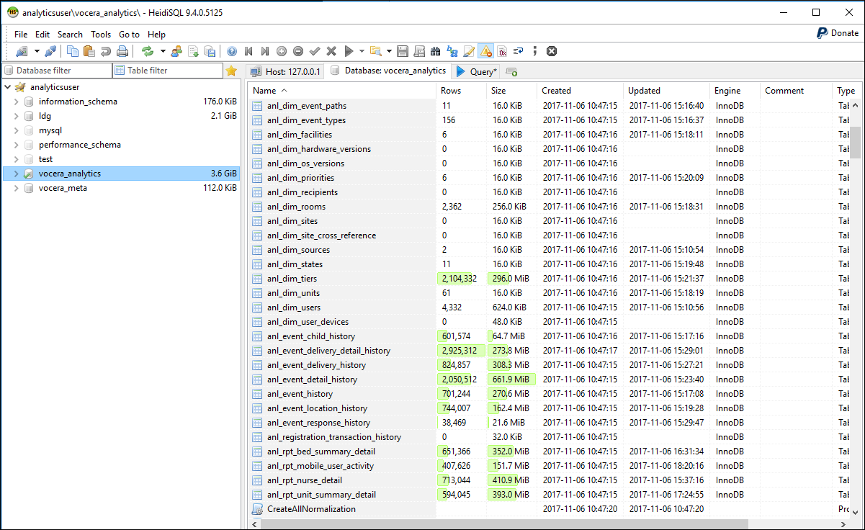Viewport: 865px width, 530px height.
Task: Click the cancel editing X icon
Action: pos(331,51)
